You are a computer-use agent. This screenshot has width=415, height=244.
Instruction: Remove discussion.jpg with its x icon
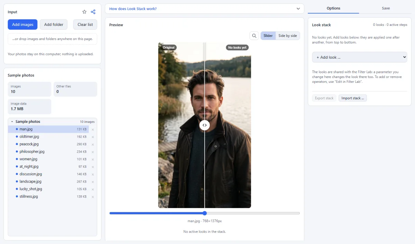click(x=93, y=174)
